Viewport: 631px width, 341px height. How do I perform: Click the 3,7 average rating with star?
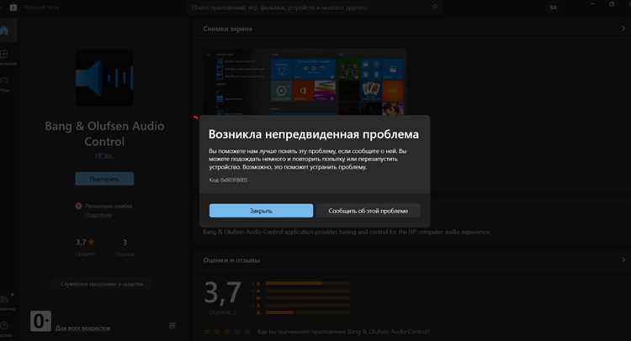[85, 243]
